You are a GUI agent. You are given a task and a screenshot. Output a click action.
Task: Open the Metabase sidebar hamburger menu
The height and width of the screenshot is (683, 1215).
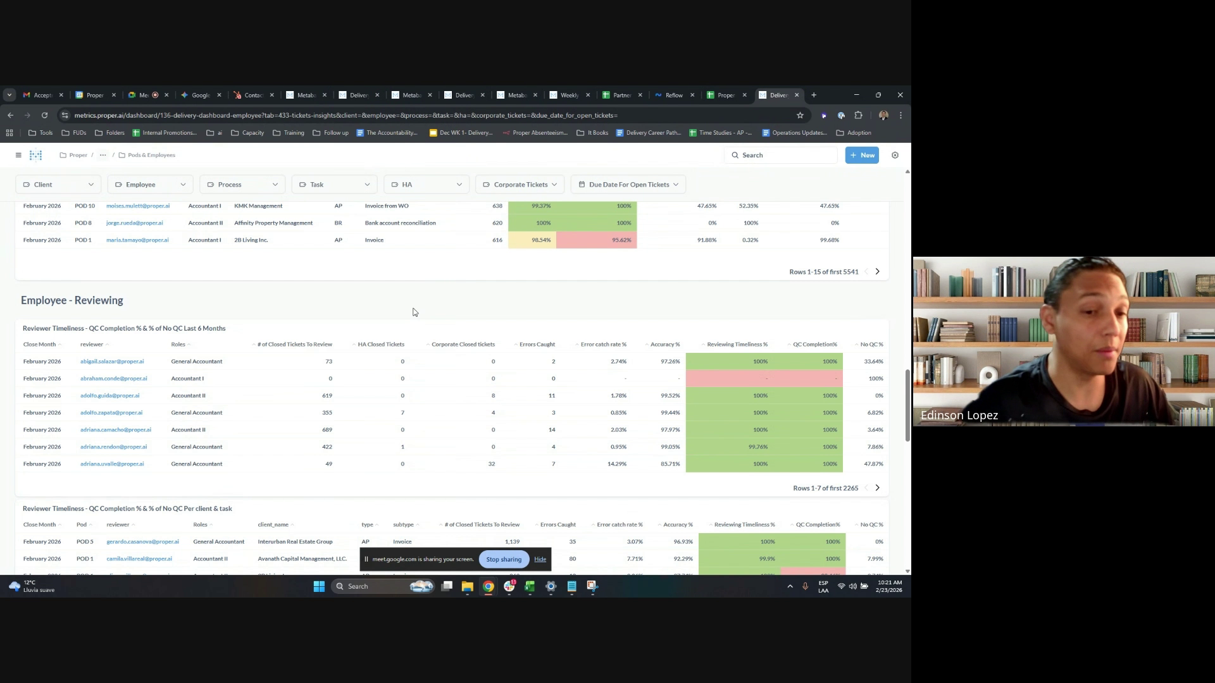[18, 155]
